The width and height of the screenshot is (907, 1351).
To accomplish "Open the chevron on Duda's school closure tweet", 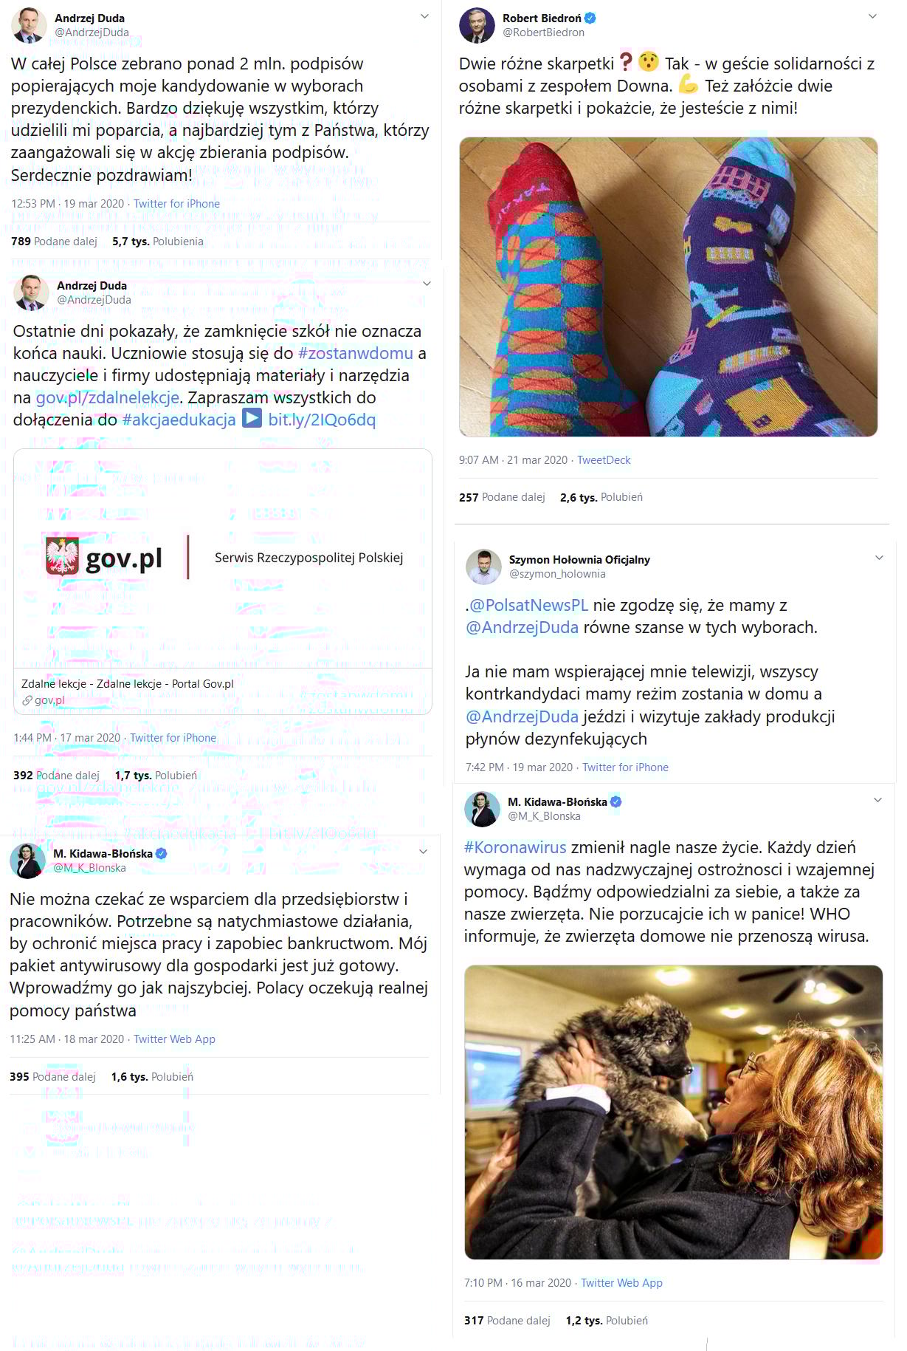I will tap(427, 284).
